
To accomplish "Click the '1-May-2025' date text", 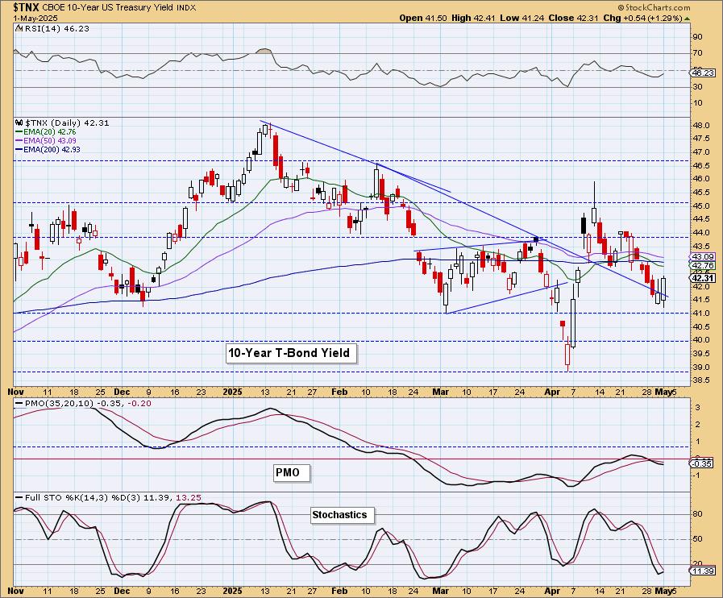I will [35, 19].
